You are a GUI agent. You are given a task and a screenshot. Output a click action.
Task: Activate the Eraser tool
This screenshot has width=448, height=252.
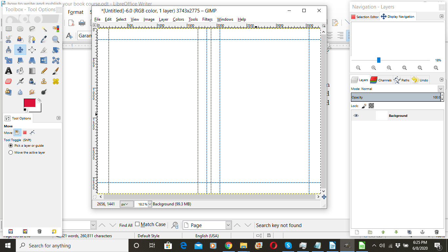[x=9, y=81]
